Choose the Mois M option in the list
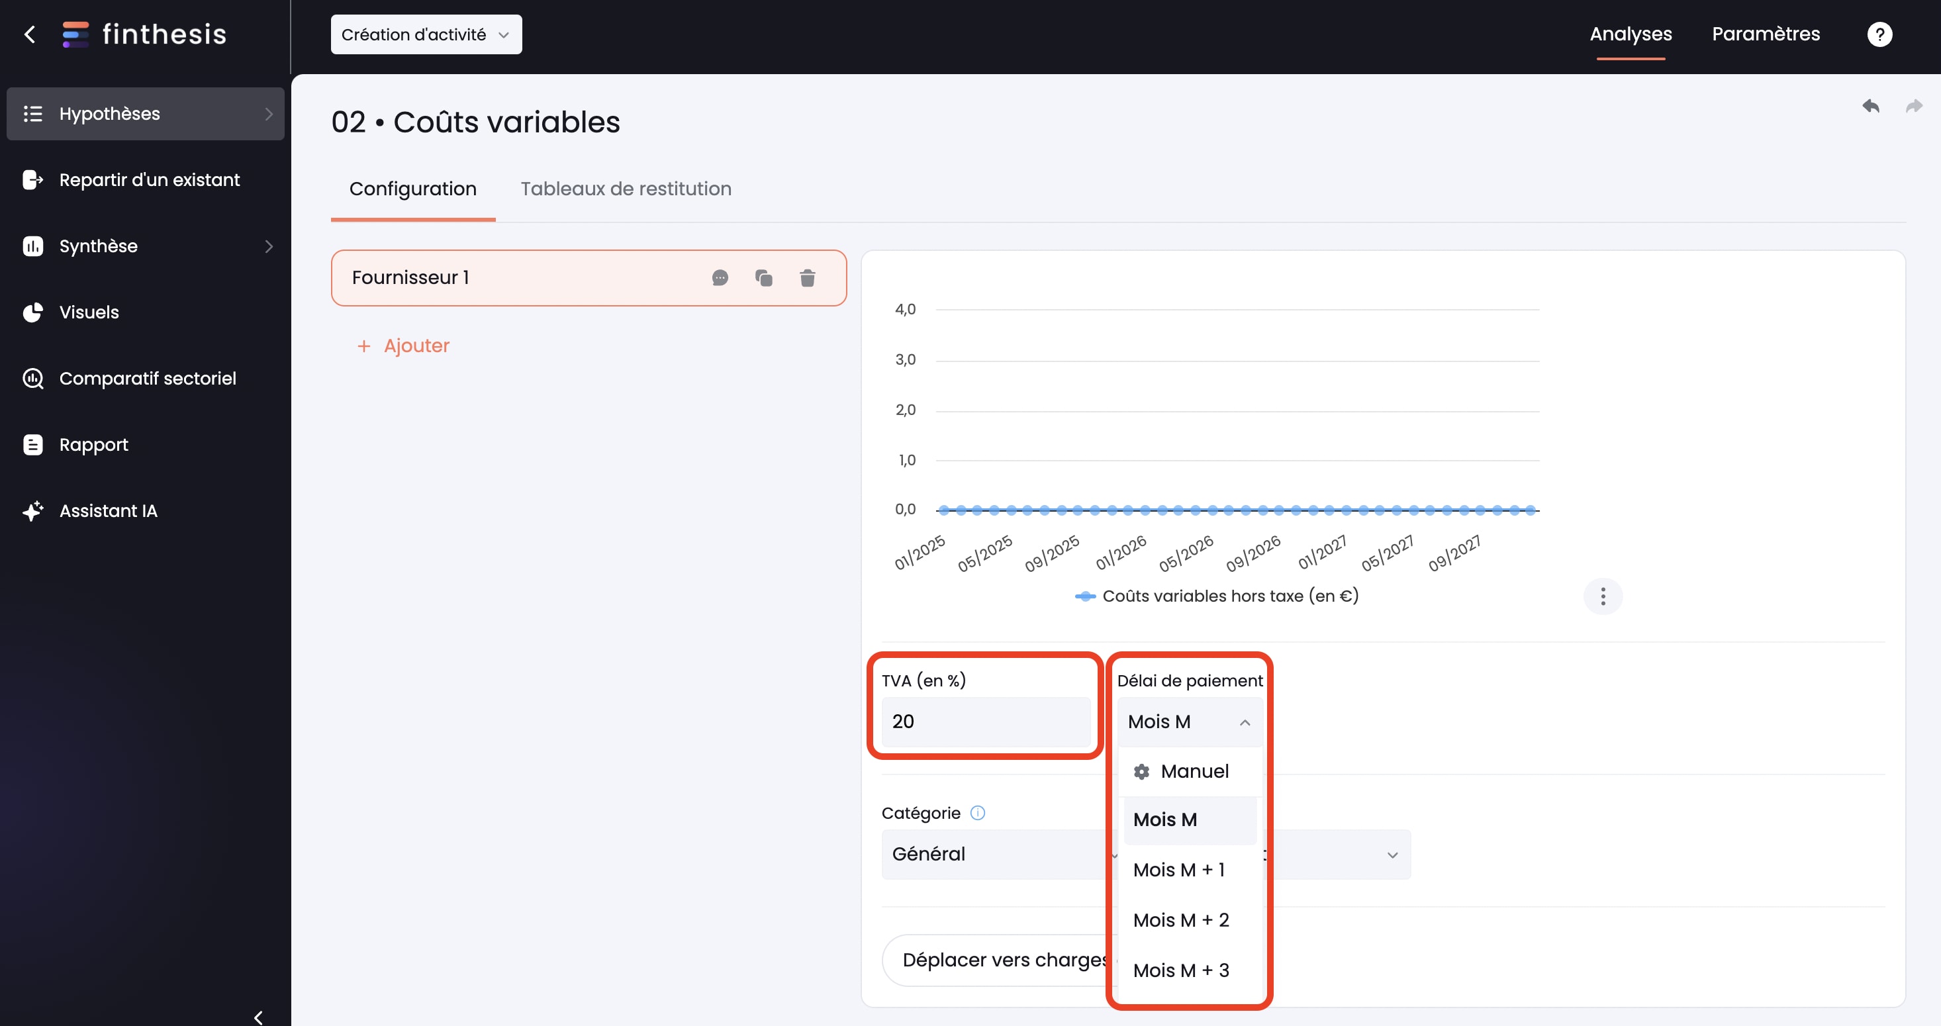 1190,819
